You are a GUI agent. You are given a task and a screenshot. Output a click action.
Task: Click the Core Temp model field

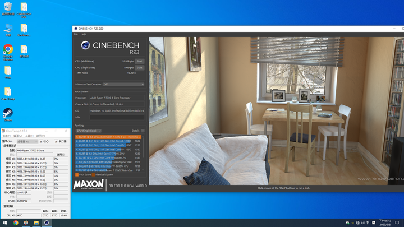pyautogui.click(x=42, y=150)
